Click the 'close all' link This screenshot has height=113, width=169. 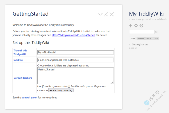(x=133, y=48)
